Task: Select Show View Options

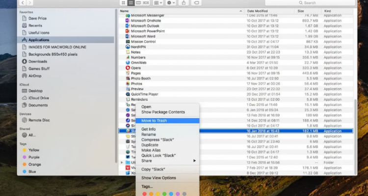Action: (158, 178)
